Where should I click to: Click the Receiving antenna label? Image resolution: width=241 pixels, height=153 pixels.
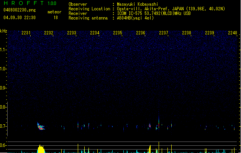pos(88,18)
